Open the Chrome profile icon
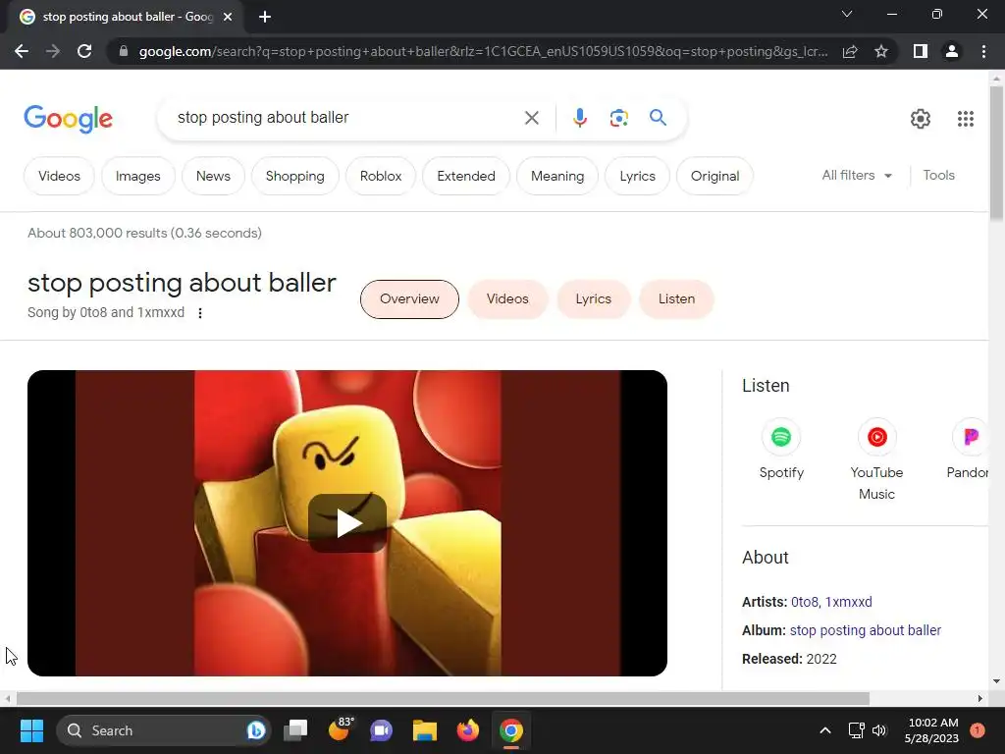Screen dimensions: 1005x754 (952, 51)
